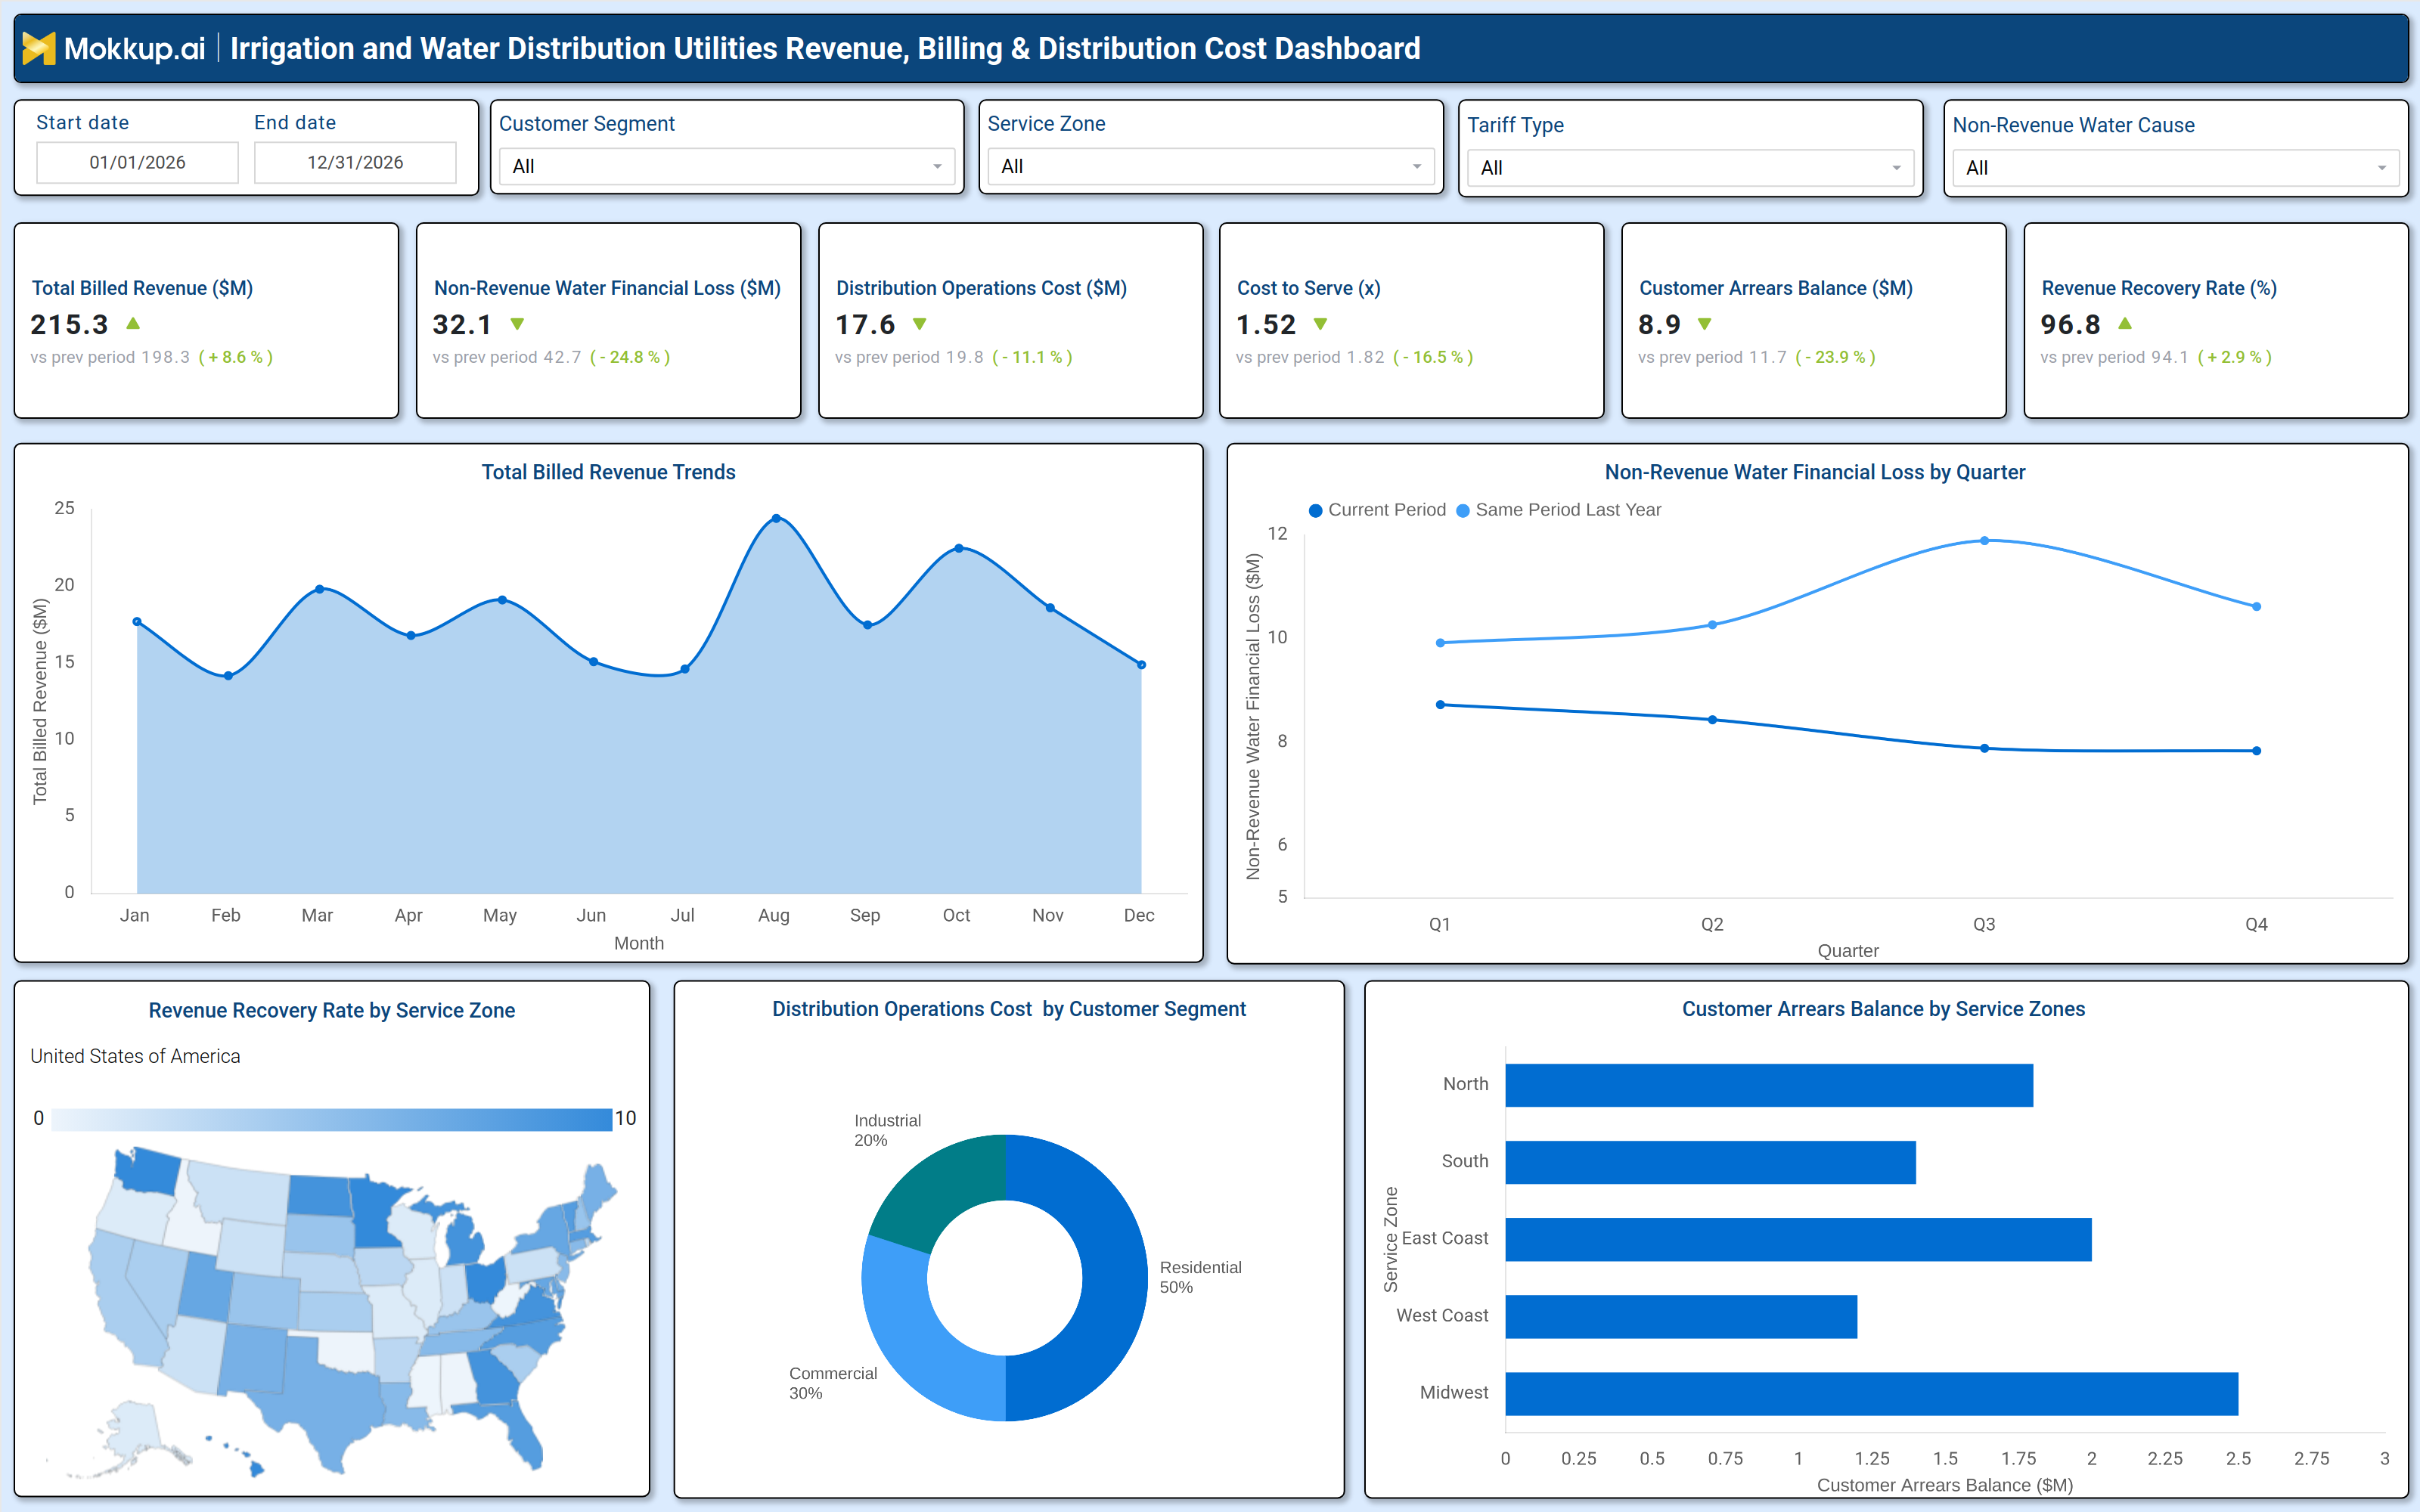Click the Industrial 20% label

[887, 1130]
